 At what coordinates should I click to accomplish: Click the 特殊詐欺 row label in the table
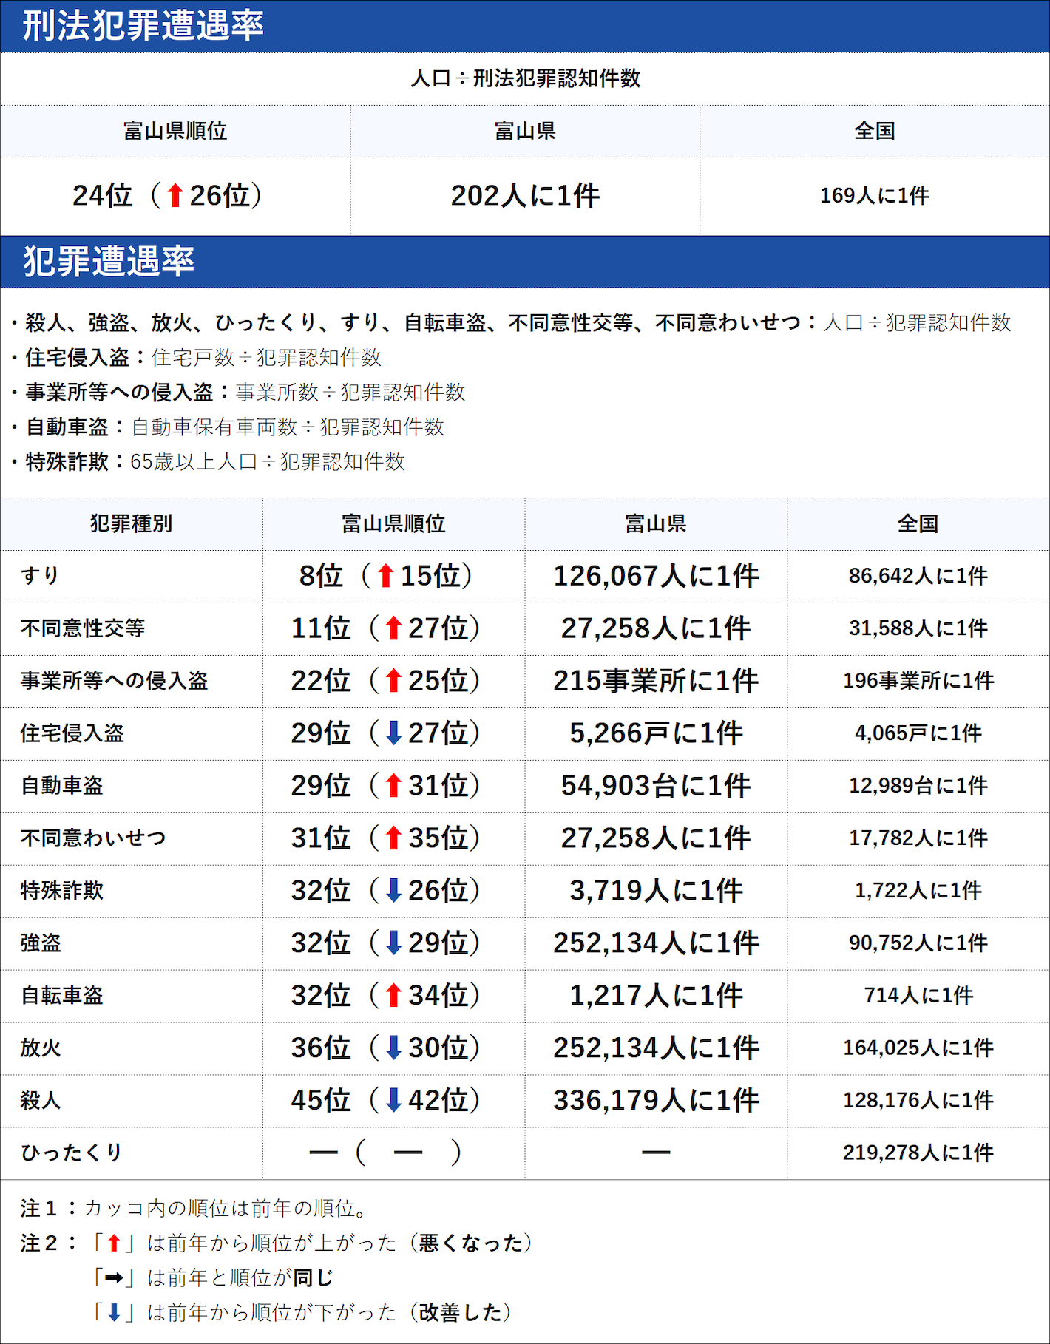pos(62,891)
